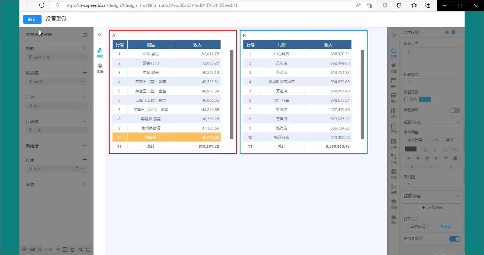The width and height of the screenshot is (484, 255).
Task: Click the 确定 confirm button
Action: click(32, 19)
